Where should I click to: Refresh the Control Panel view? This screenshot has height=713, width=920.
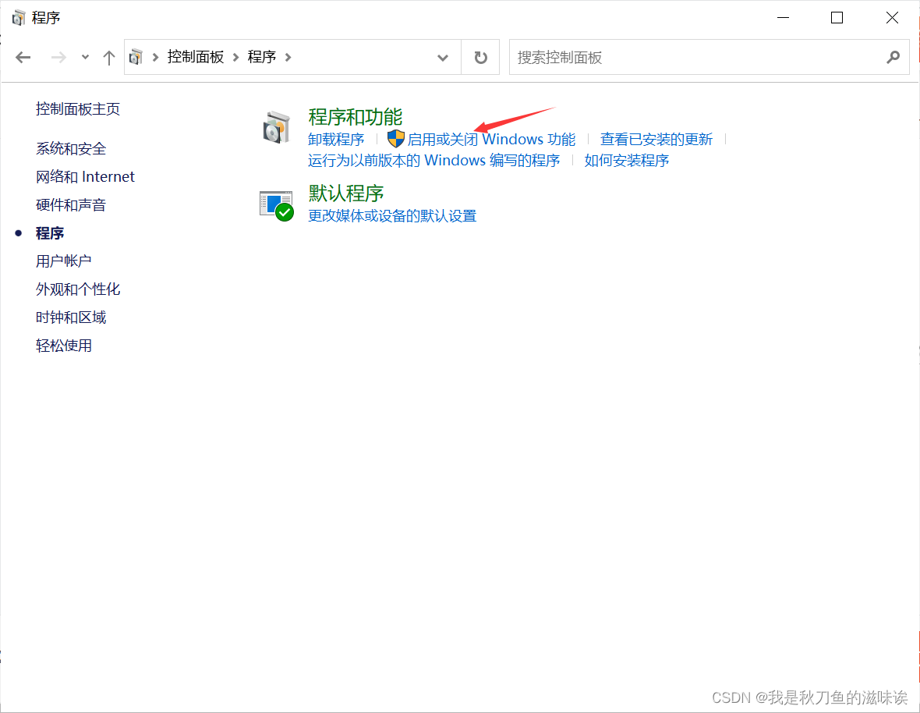480,58
